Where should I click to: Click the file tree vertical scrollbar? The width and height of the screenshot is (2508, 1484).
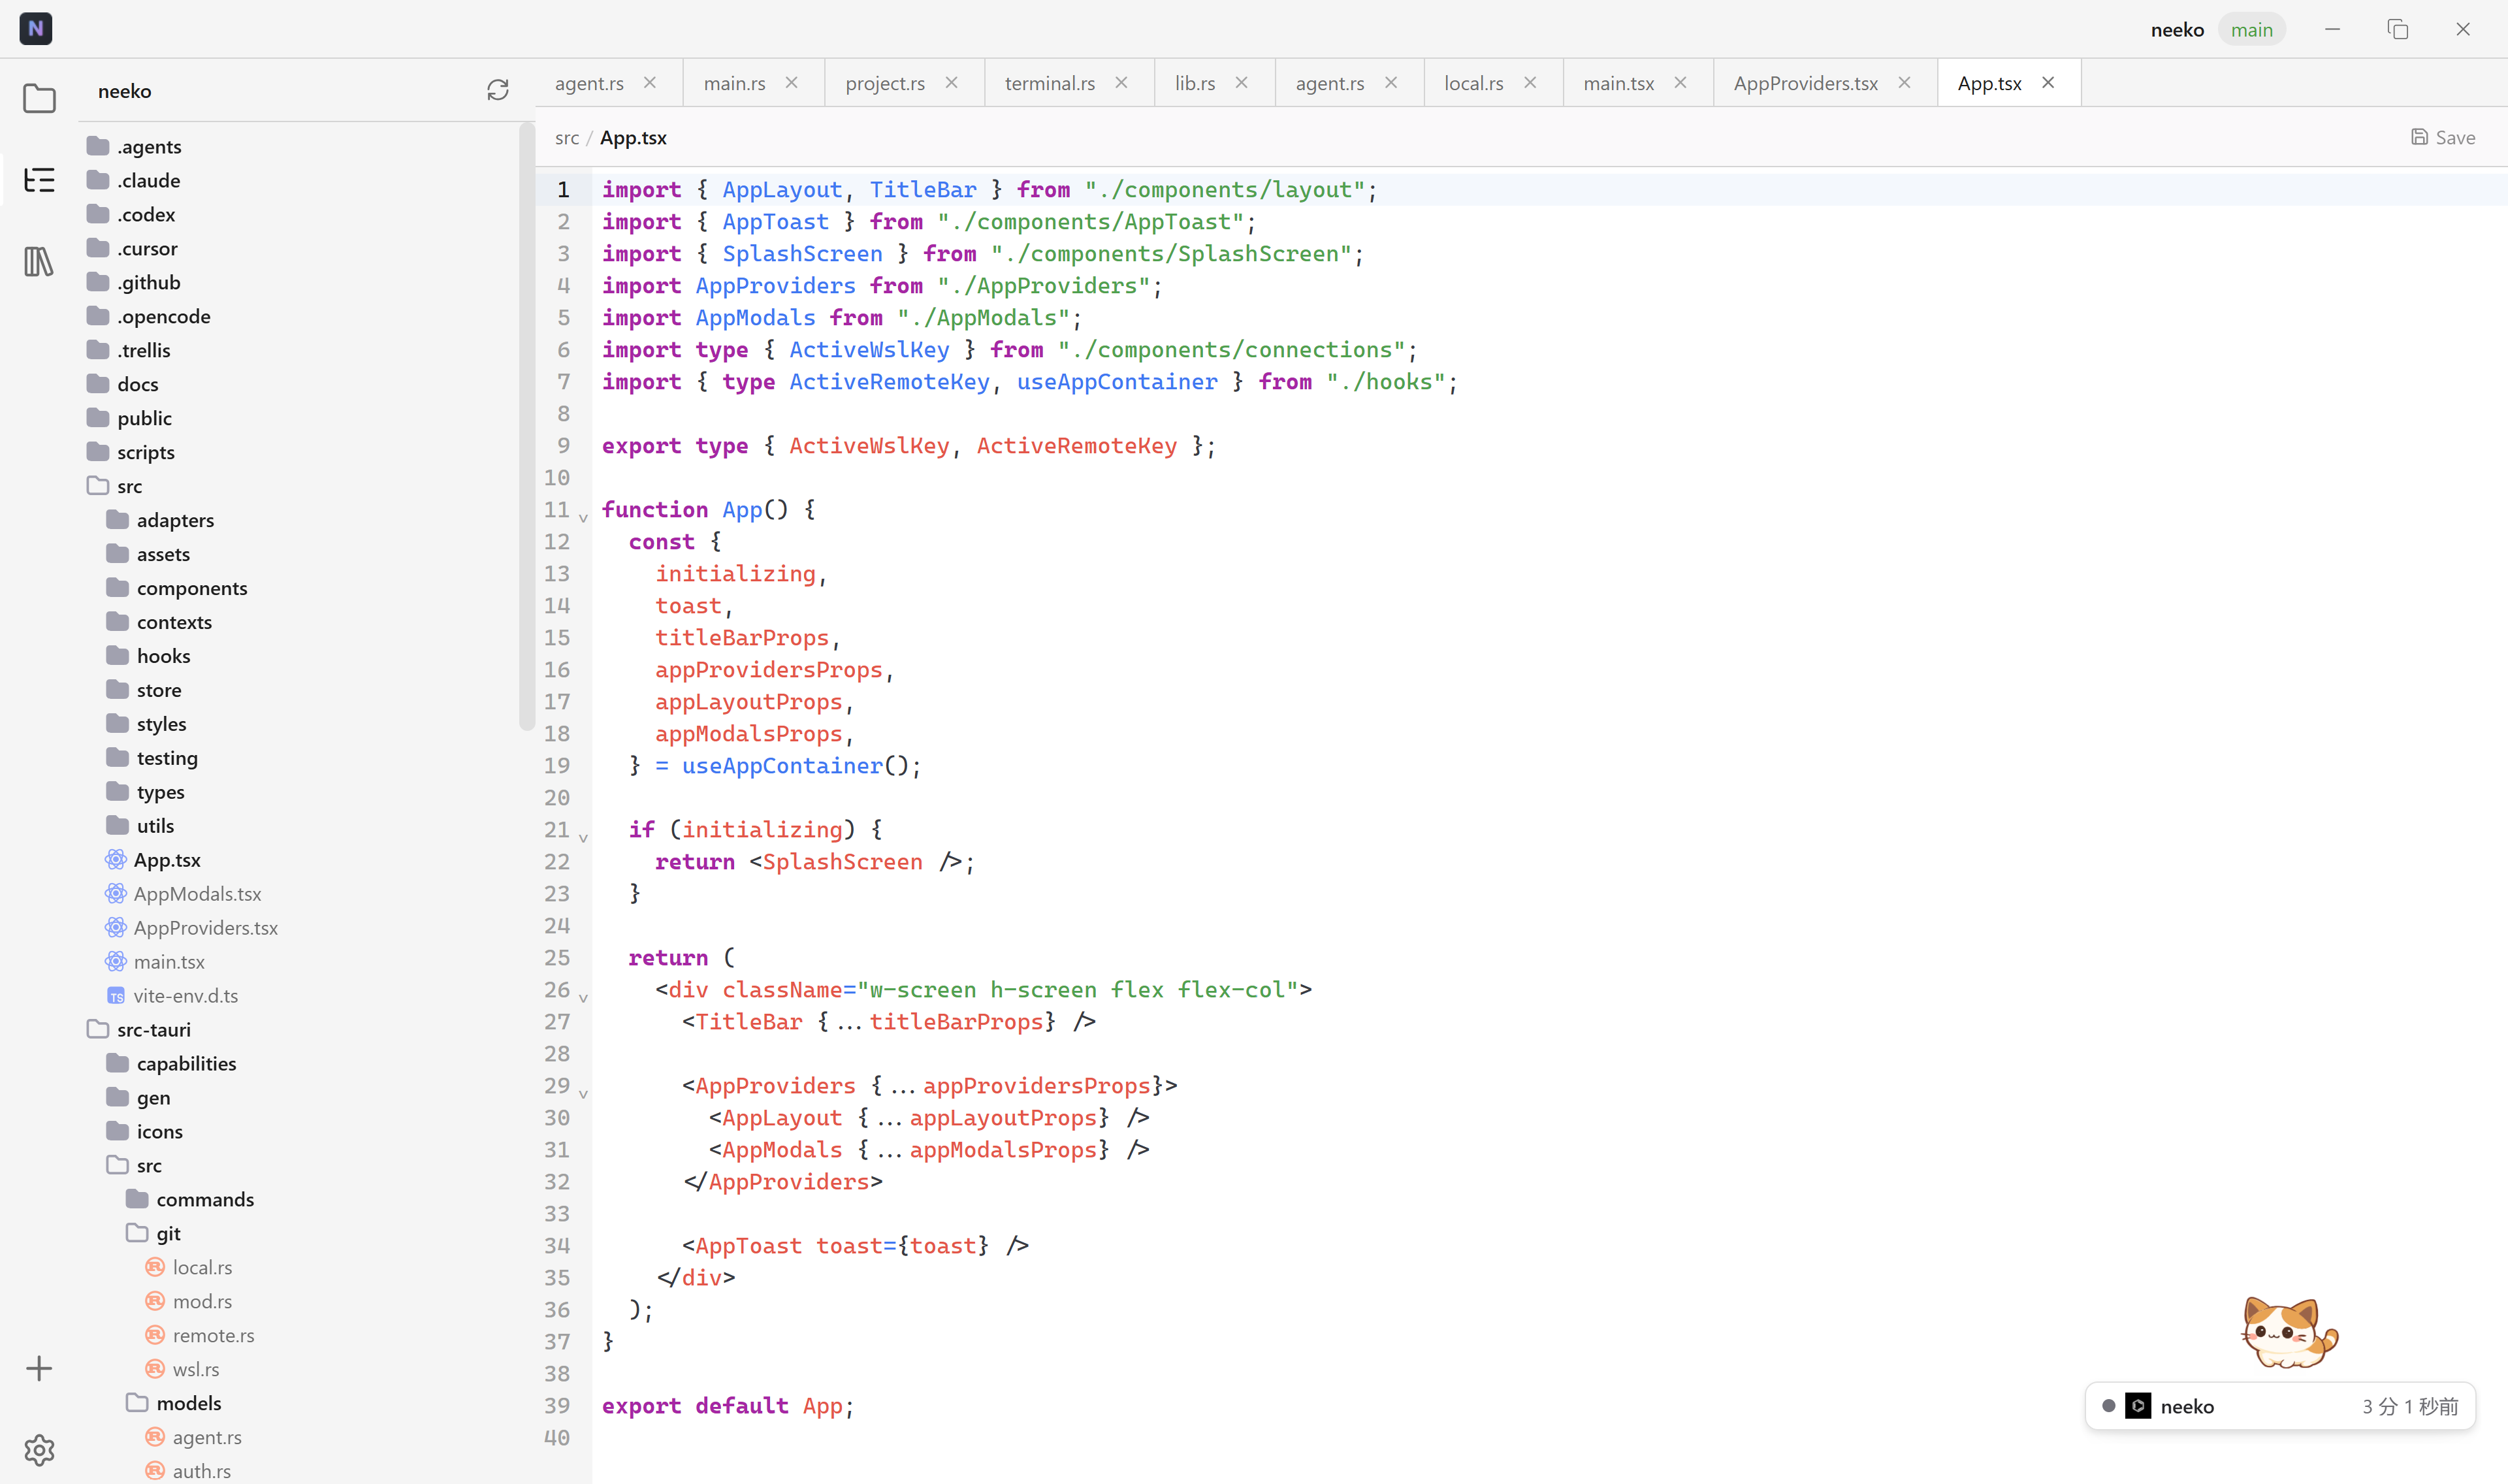pos(526,426)
